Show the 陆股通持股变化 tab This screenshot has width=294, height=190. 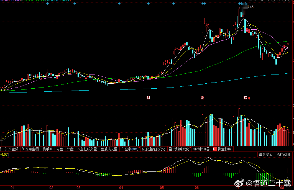point(154,149)
